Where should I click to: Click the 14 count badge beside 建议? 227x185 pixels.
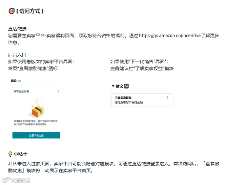point(126,86)
